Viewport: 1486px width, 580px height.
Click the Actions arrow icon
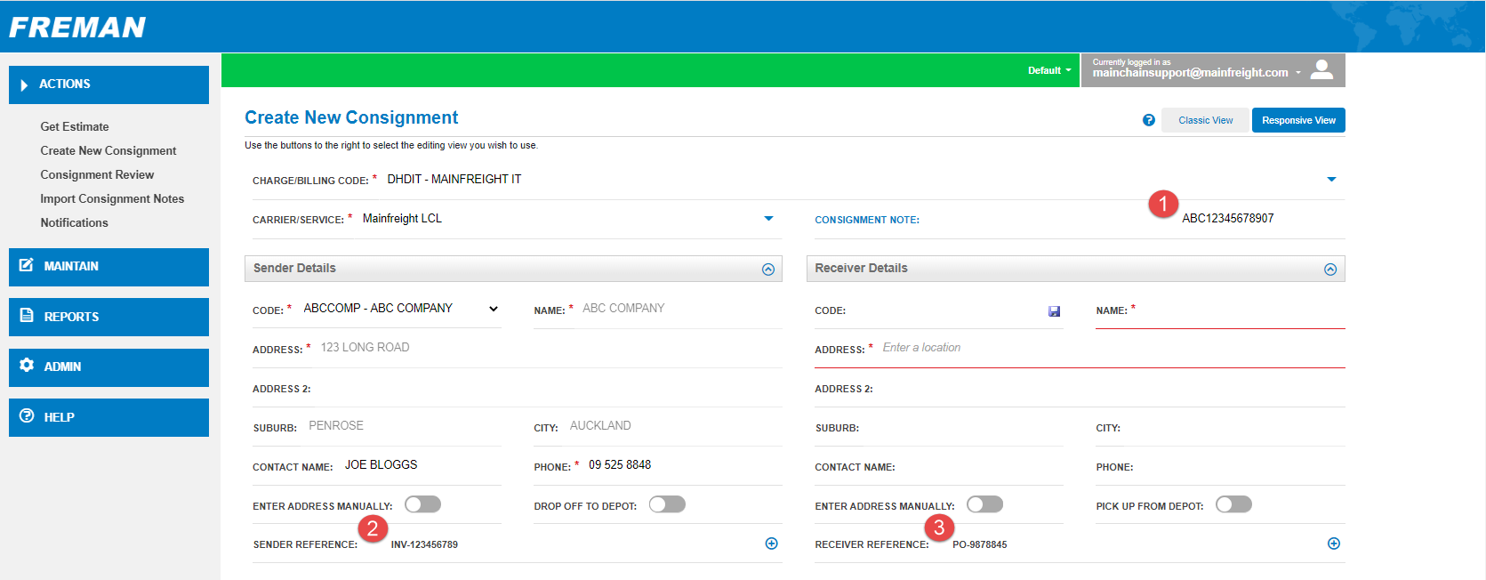point(24,85)
